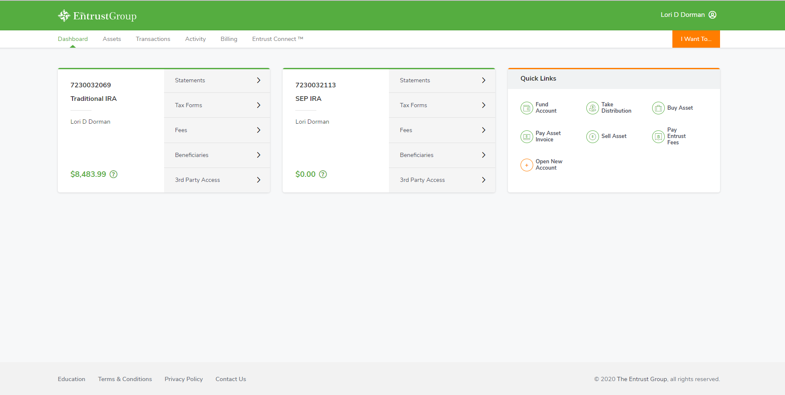The height and width of the screenshot is (395, 785).
Task: Click the Pay Entrust Fees icon
Action: pos(658,137)
